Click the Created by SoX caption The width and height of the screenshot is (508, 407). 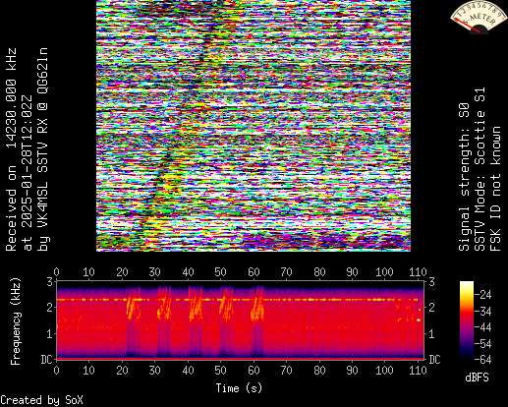[x=41, y=400]
